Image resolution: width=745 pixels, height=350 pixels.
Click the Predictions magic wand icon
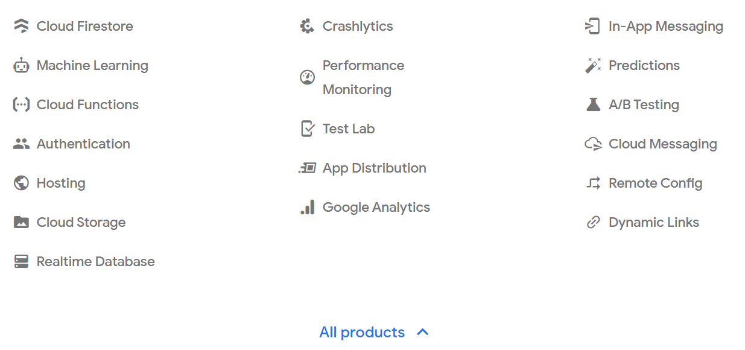point(594,65)
